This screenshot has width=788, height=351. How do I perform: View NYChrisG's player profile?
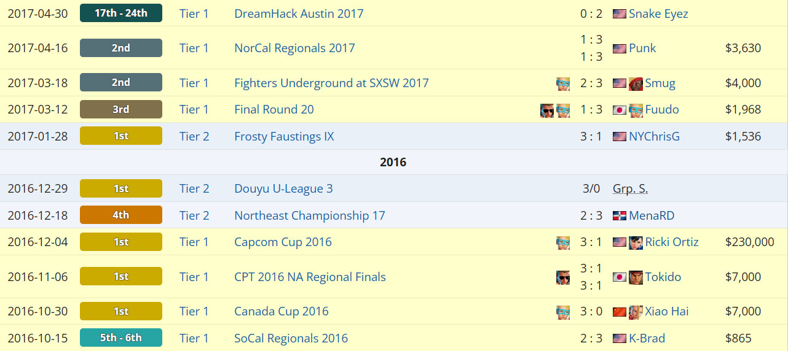(x=654, y=136)
